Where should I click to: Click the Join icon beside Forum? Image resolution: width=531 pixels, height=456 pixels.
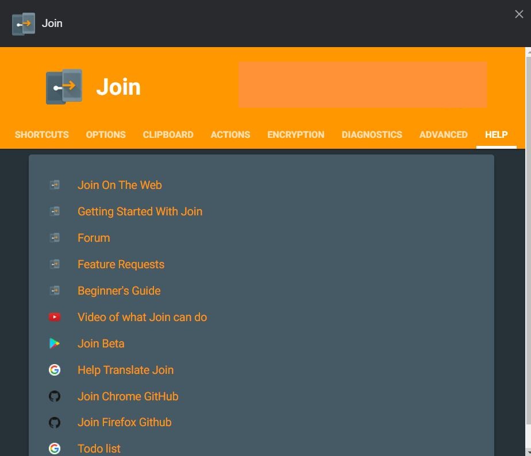(55, 238)
